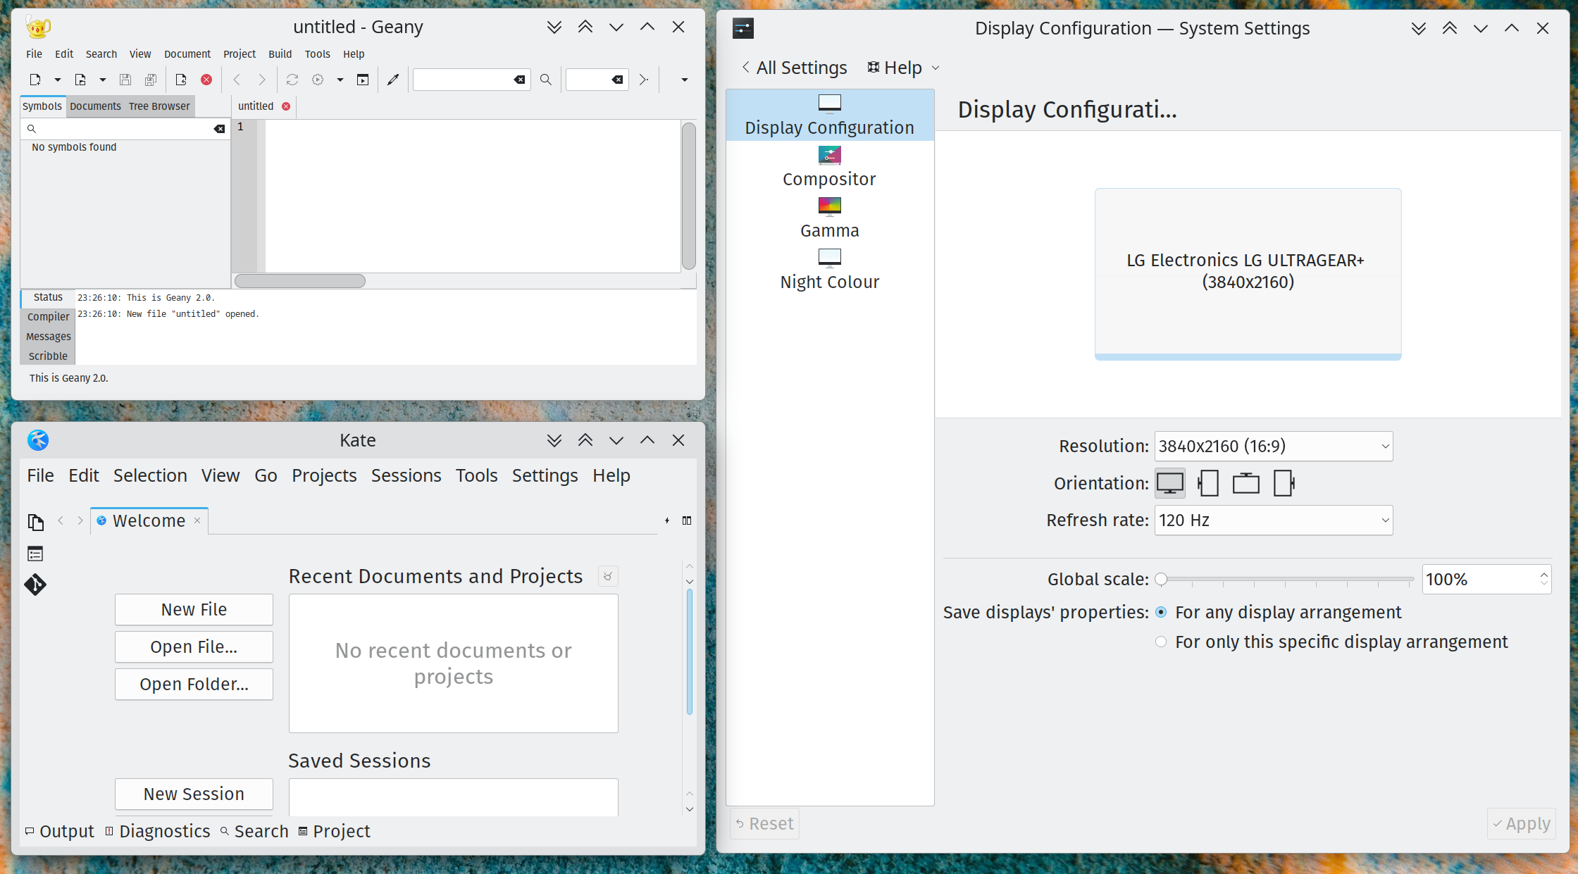Set the third orientation button, upside-down landscape
The height and width of the screenshot is (874, 1578).
[x=1246, y=483]
